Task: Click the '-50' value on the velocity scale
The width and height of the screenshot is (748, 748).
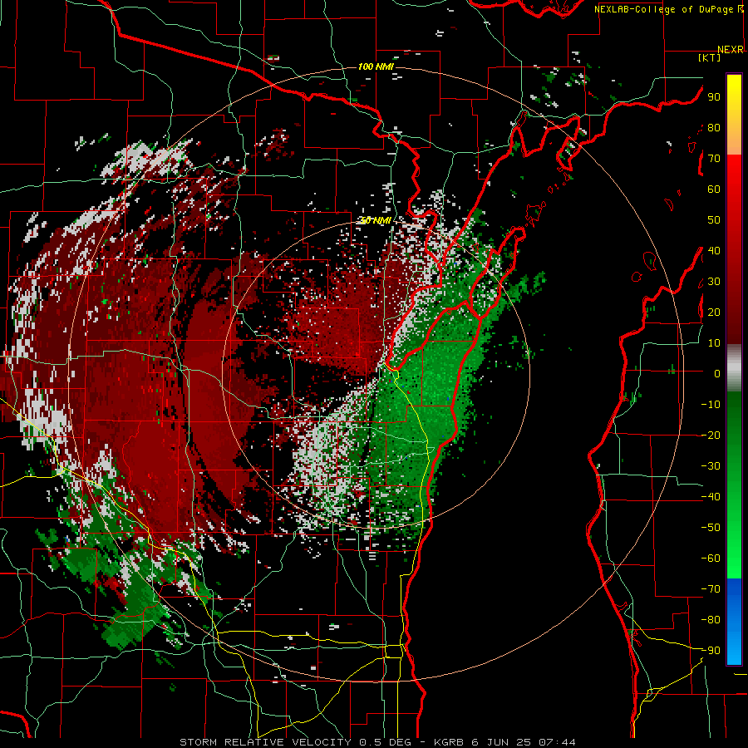Action: (711, 528)
